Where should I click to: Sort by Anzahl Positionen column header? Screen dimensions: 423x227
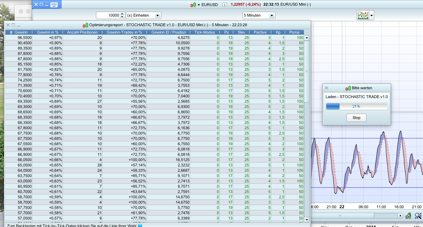pyautogui.click(x=82, y=32)
